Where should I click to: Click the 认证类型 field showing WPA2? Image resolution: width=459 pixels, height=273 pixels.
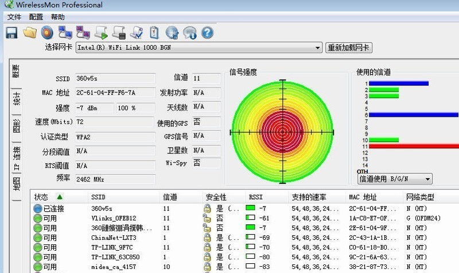[115, 137]
